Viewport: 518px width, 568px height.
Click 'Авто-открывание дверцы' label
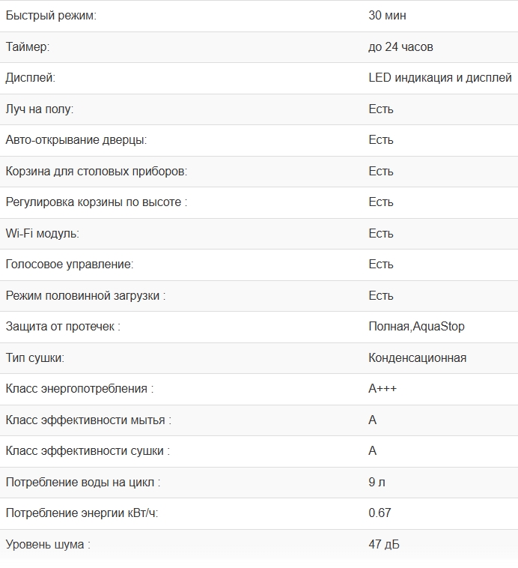[x=76, y=140]
